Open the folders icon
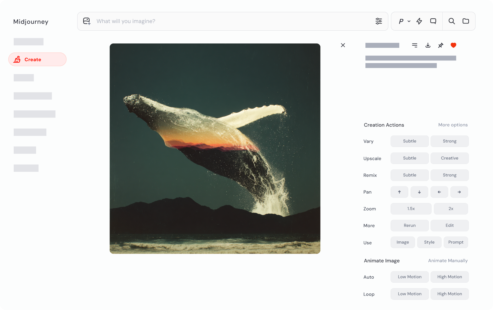 (466, 21)
